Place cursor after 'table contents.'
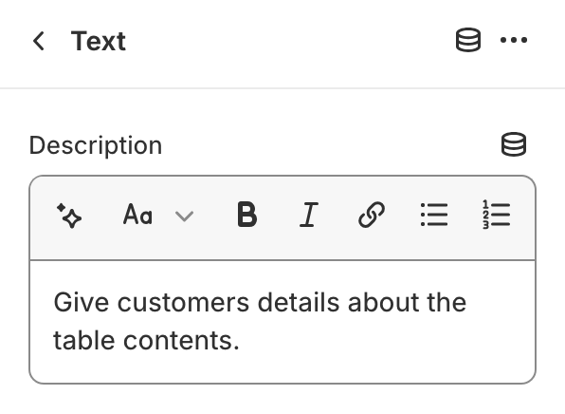Image resolution: width=565 pixels, height=414 pixels. [x=242, y=340]
